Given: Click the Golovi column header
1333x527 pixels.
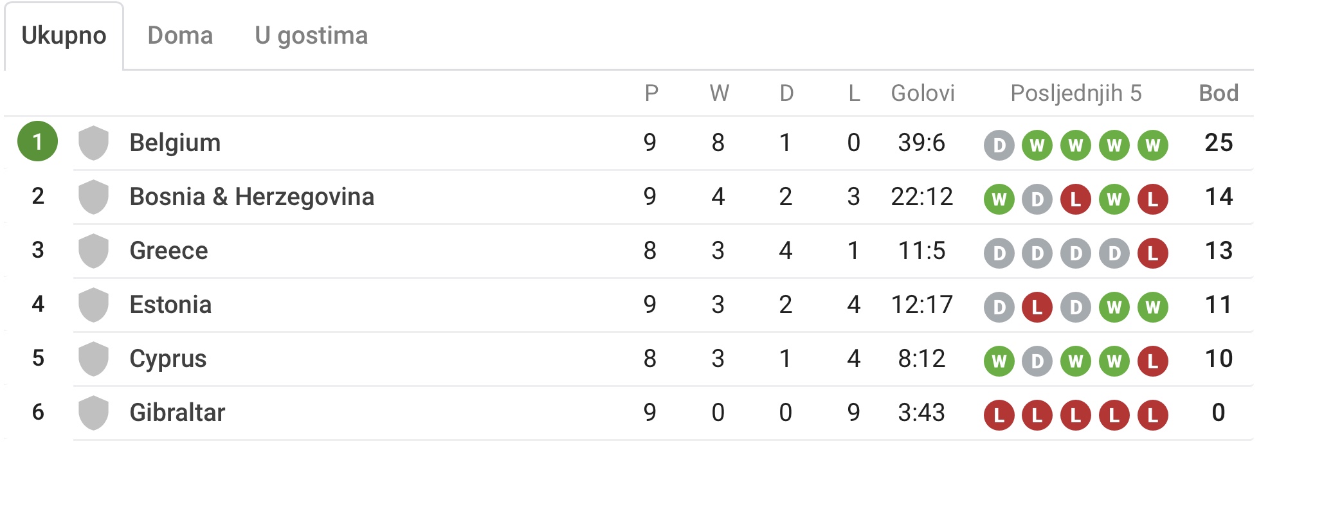Looking at the screenshot, I should [x=922, y=93].
